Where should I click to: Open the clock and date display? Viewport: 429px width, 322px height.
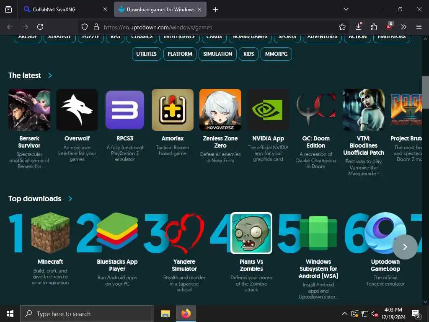click(x=393, y=314)
